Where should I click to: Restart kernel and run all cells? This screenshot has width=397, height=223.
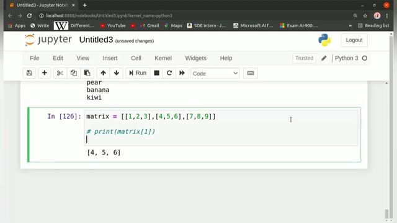pyautogui.click(x=182, y=73)
